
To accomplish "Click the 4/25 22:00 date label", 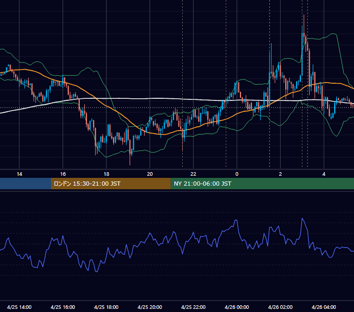I will click(193, 307).
